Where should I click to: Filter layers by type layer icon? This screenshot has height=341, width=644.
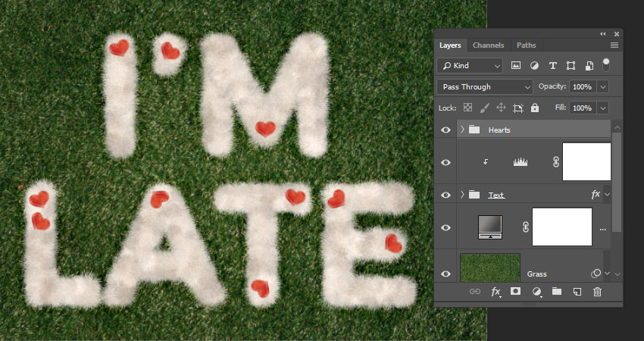coord(553,65)
